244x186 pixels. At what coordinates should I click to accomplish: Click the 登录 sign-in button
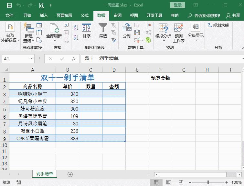click(177, 5)
